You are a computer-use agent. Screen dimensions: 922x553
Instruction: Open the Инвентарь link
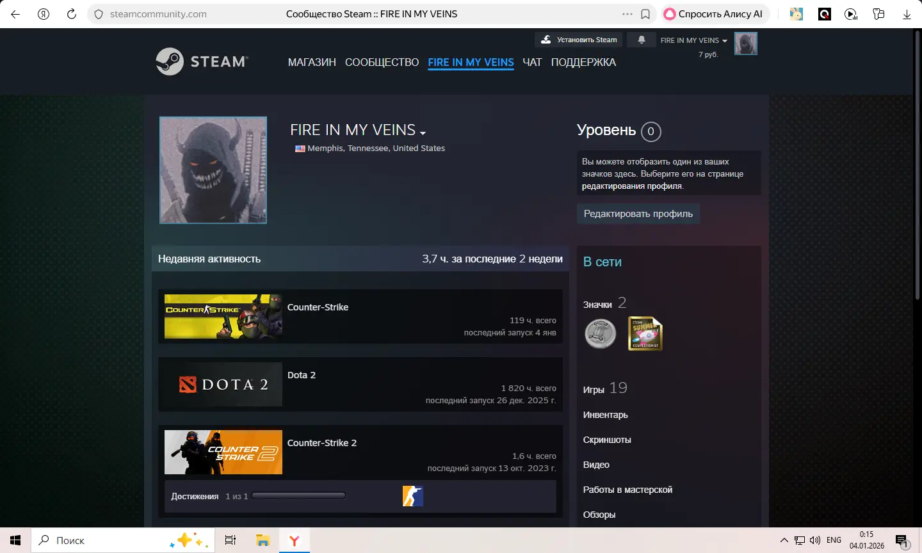click(605, 415)
